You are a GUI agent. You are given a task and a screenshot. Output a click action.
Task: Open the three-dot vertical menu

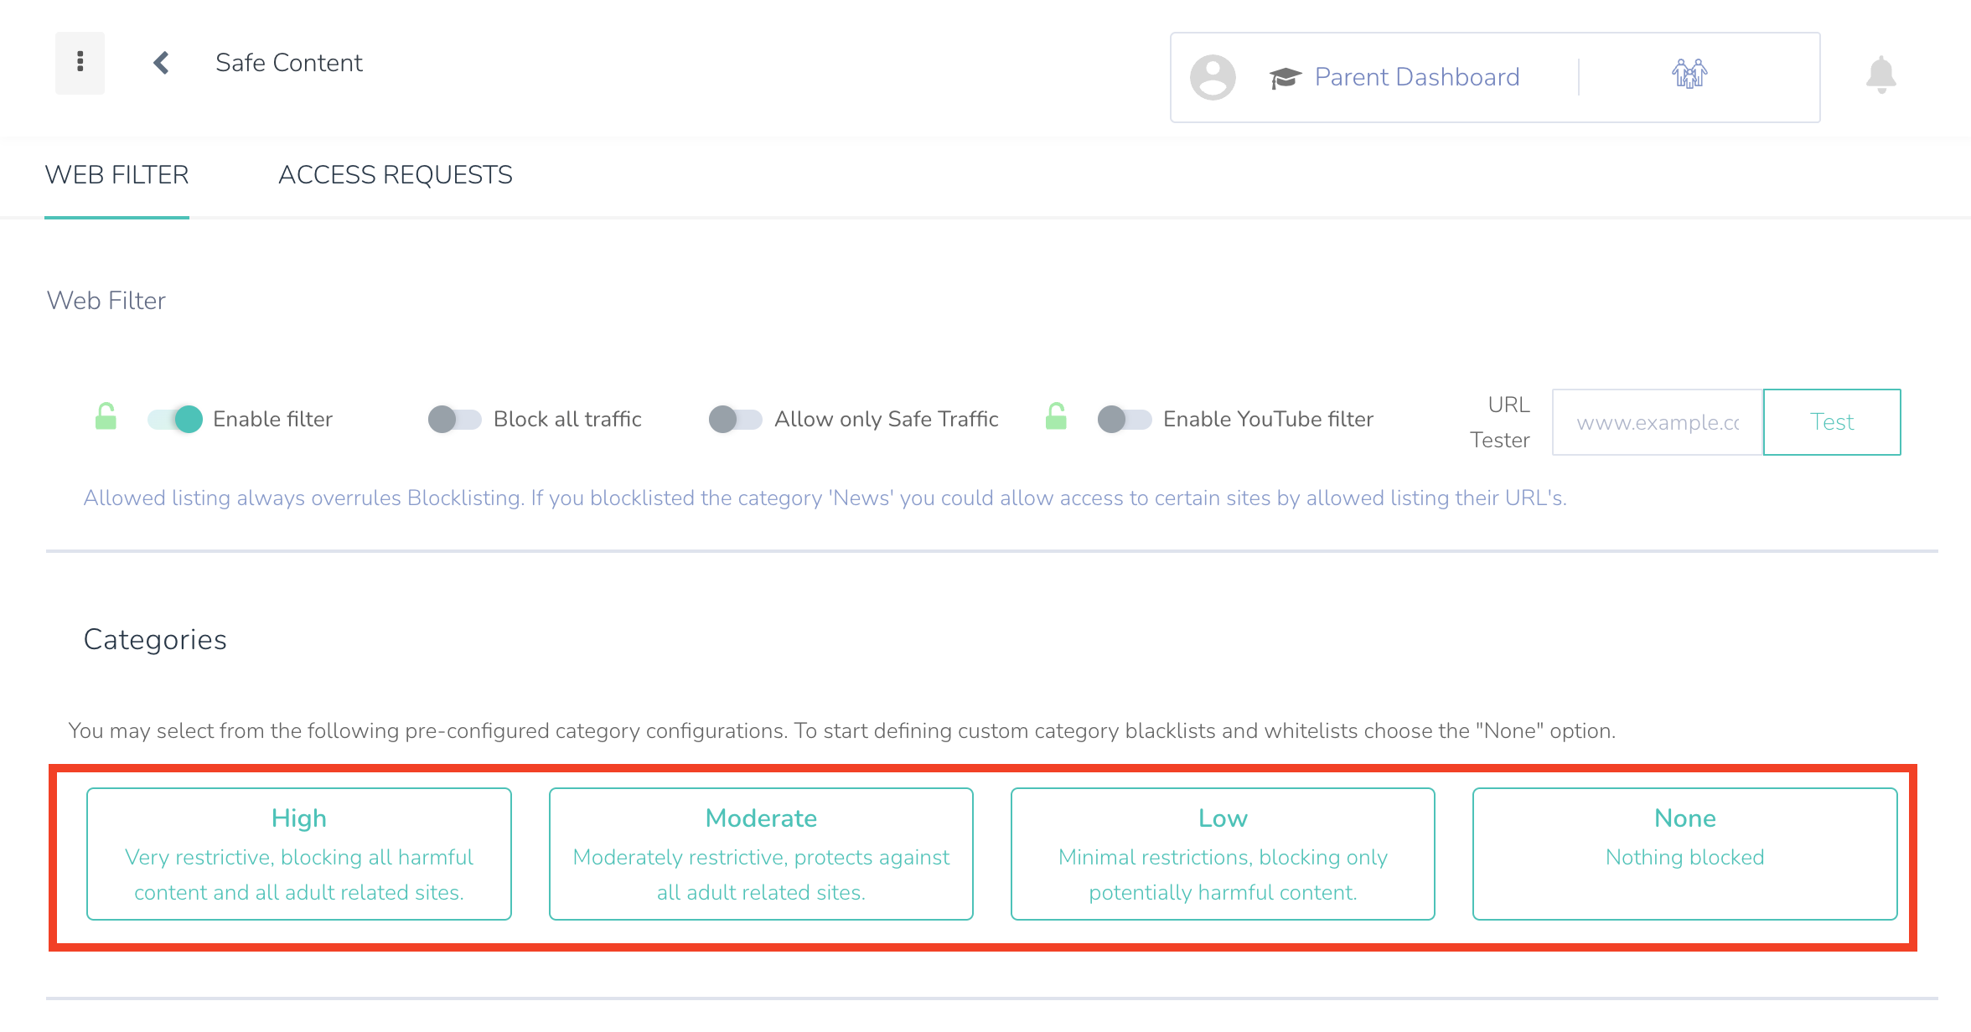click(x=80, y=63)
